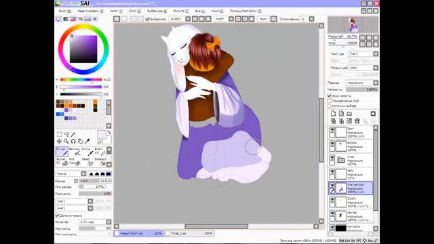
Task: Open the zoom percentage dropdown in toolbar
Action: (188, 19)
